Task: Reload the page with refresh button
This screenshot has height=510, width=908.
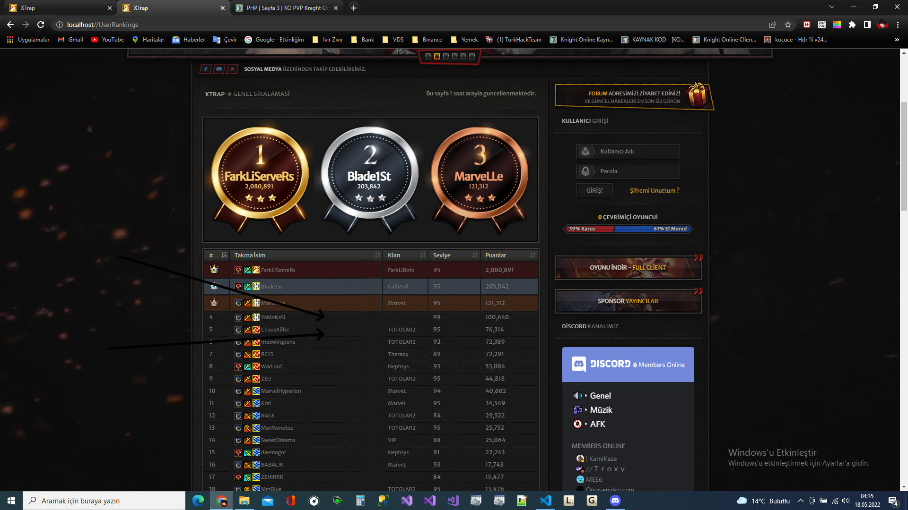Action: (41, 25)
